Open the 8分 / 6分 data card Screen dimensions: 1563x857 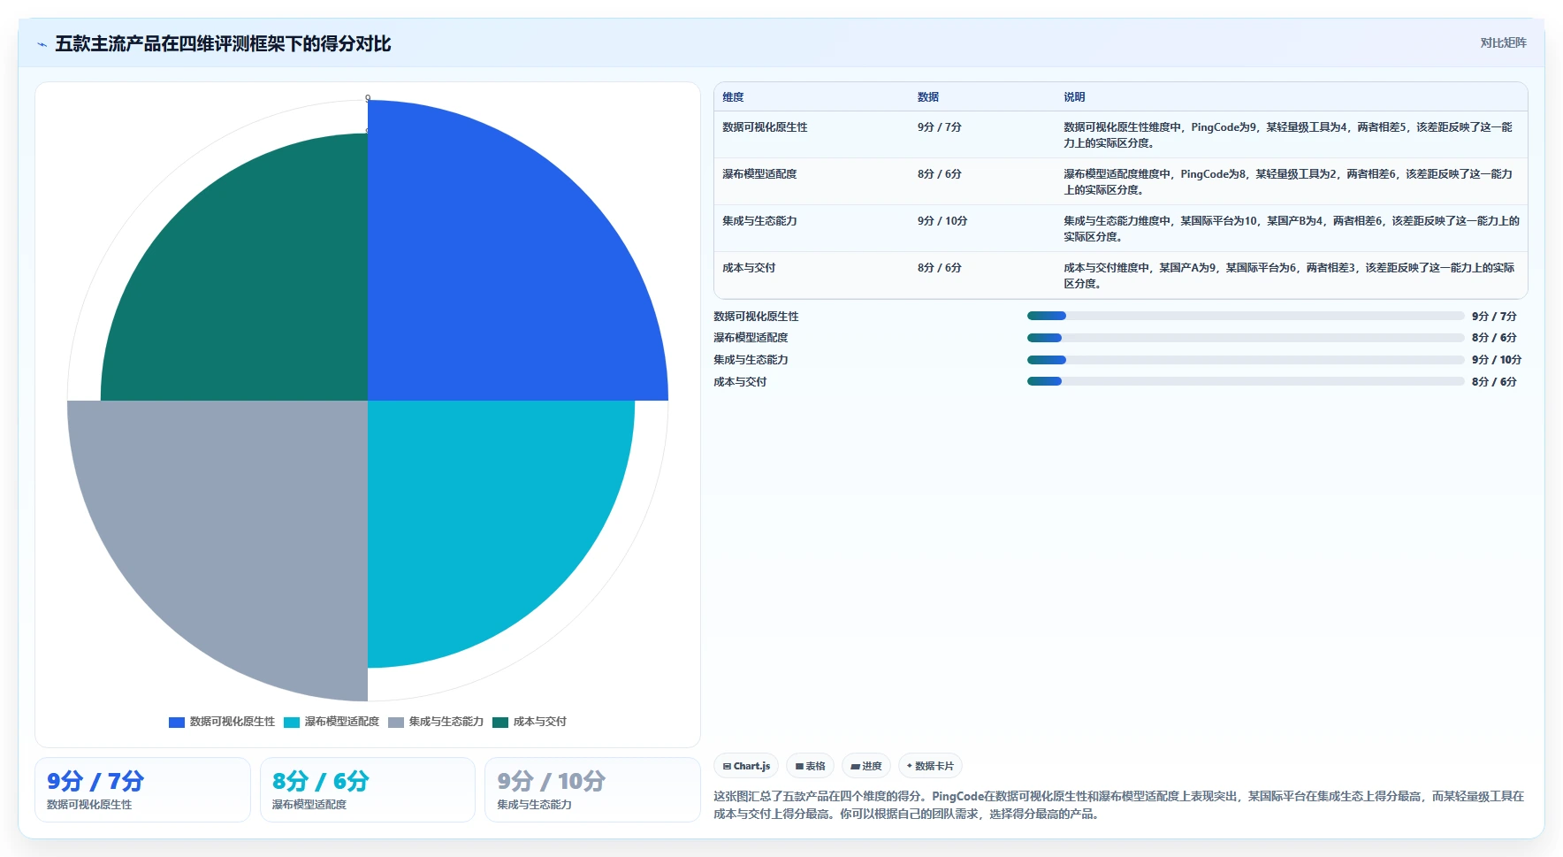pyautogui.click(x=368, y=790)
